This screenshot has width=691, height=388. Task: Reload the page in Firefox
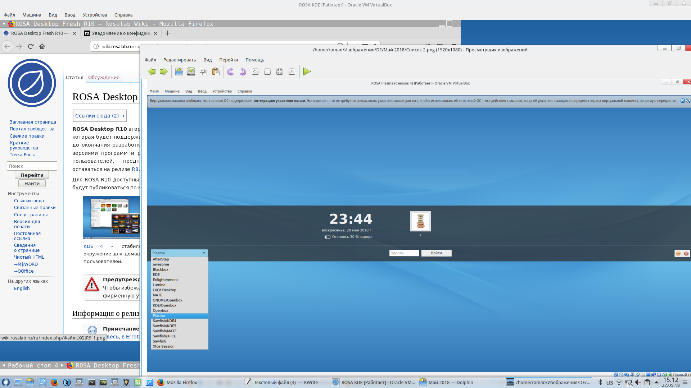31,46
